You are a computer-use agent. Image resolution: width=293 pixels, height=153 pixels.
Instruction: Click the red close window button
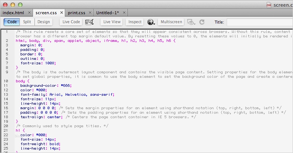[x=5, y=5]
